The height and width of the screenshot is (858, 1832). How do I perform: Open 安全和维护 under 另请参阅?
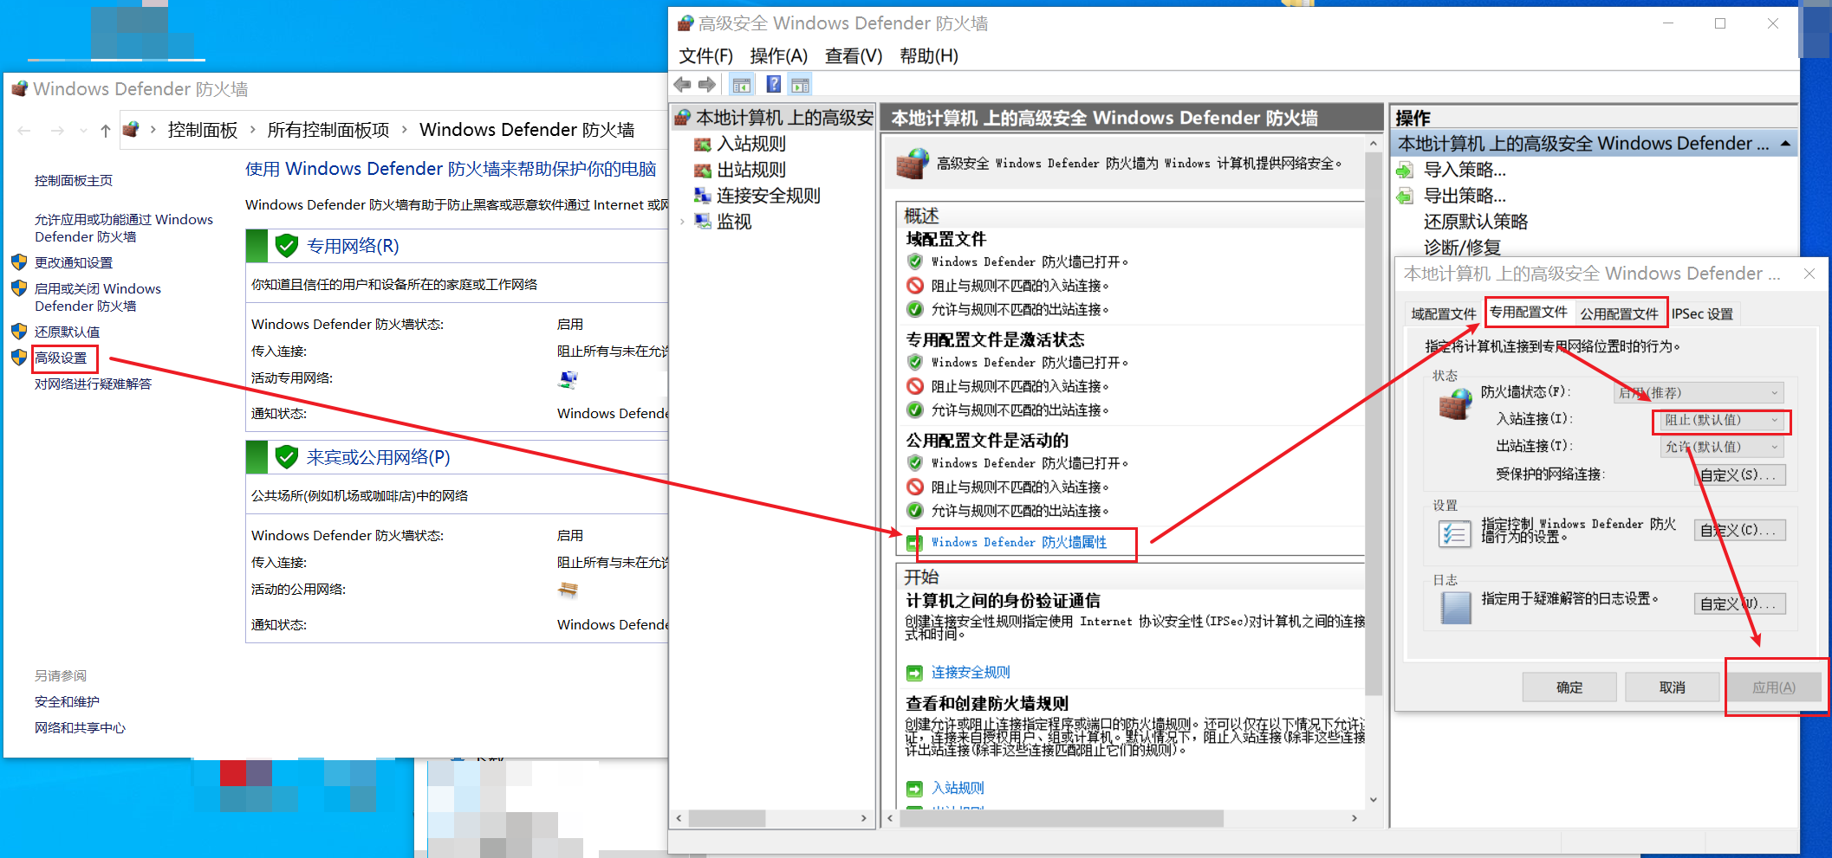[67, 701]
